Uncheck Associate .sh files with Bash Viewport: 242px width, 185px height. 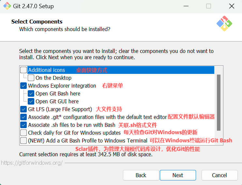(23, 125)
